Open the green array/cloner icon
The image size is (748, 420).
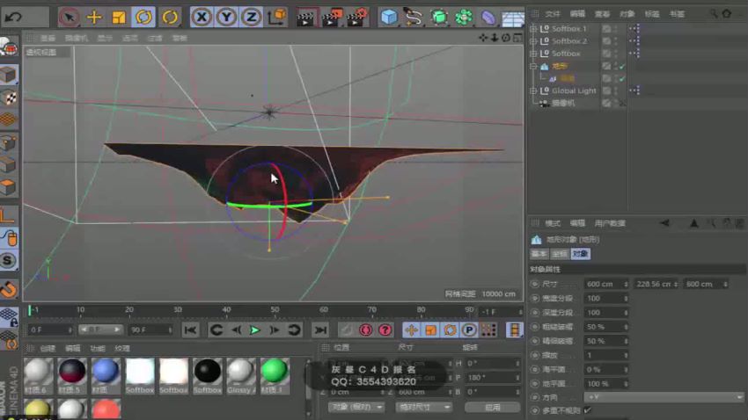click(x=463, y=18)
